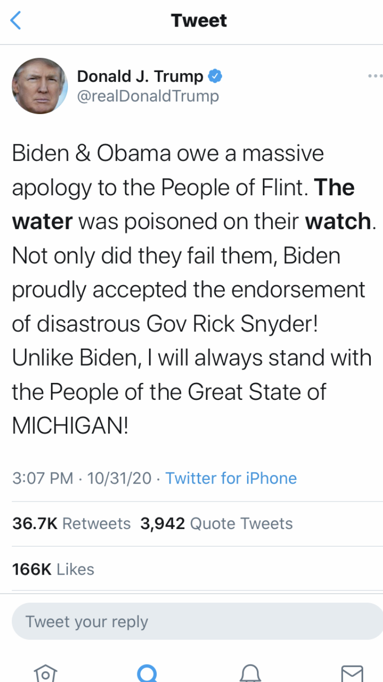
Task: View the 36.7K Retweets list
Action: pos(71,524)
